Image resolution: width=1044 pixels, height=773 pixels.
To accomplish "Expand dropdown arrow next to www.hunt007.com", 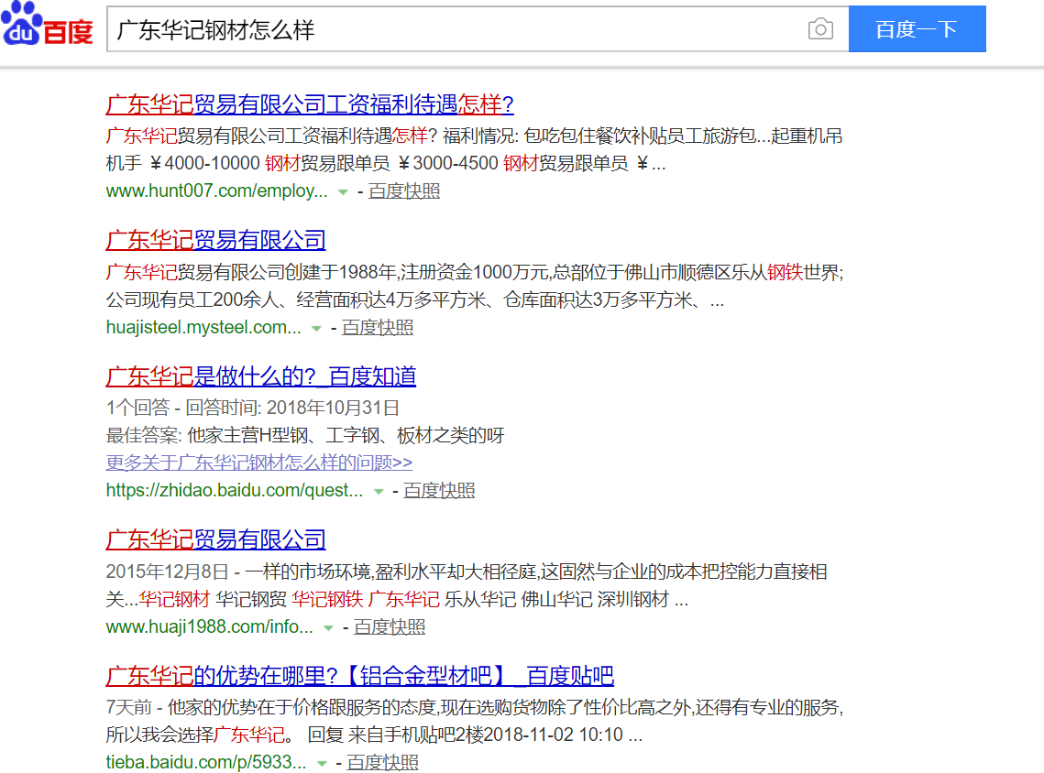I will [x=343, y=192].
